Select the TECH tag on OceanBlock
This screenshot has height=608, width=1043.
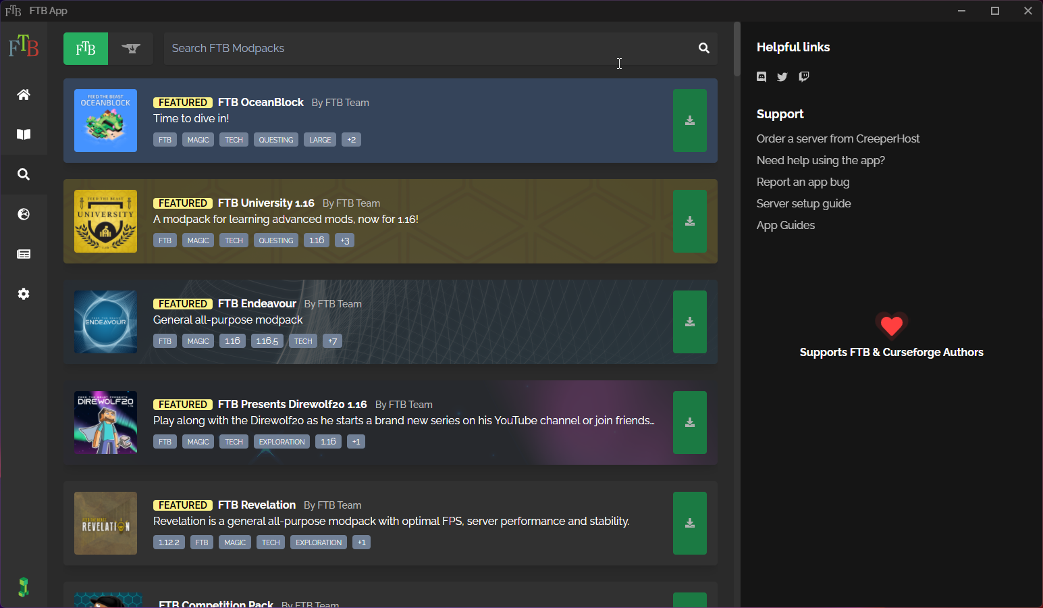tap(234, 140)
